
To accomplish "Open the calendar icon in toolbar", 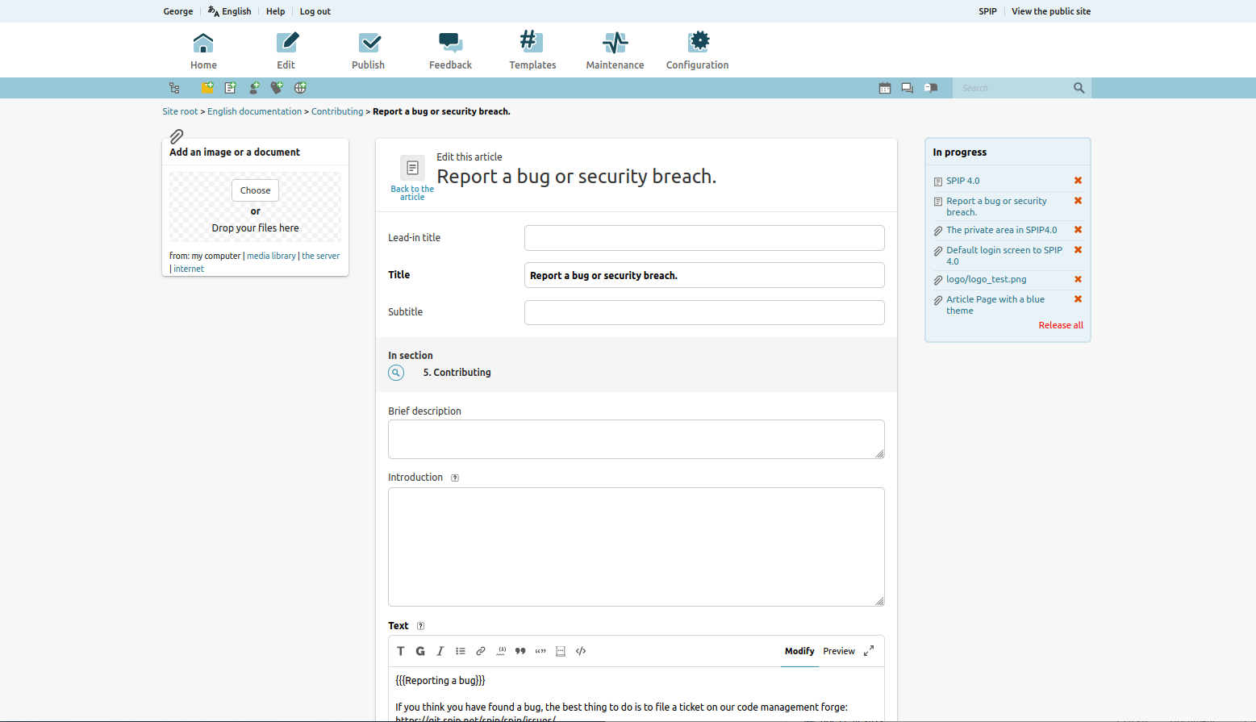I will click(x=885, y=88).
